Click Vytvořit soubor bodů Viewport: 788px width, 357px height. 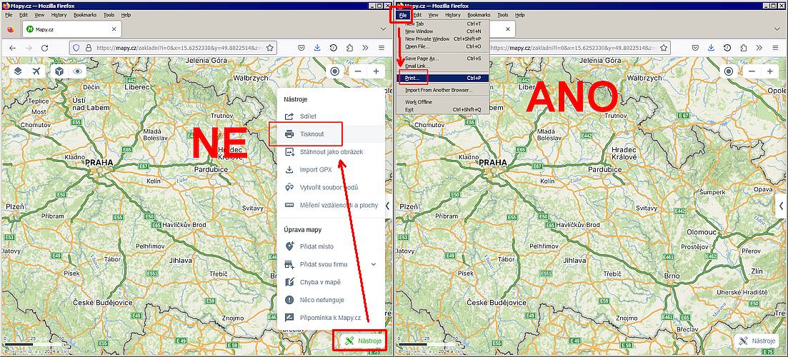pyautogui.click(x=331, y=187)
